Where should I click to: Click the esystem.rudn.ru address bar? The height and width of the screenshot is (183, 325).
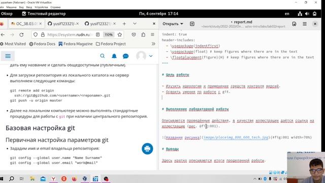coord(71,35)
